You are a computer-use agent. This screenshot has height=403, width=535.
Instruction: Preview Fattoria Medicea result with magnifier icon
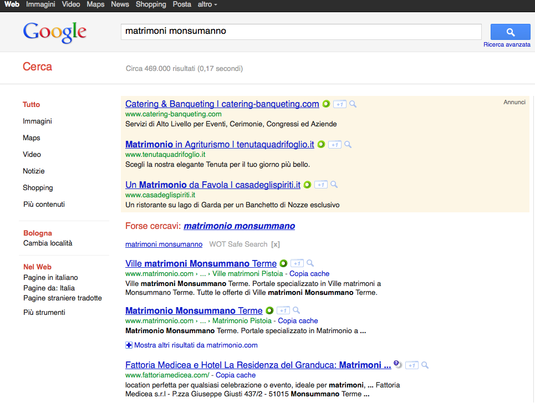click(425, 365)
